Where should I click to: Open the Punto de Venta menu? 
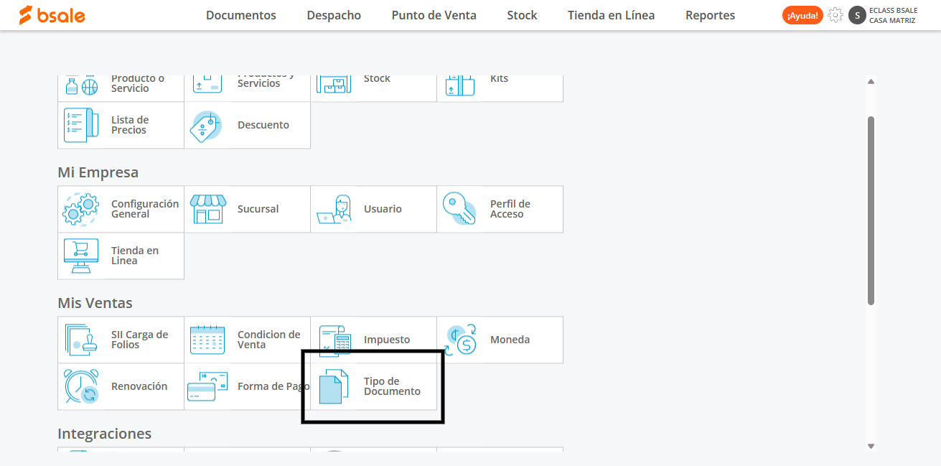tap(434, 15)
